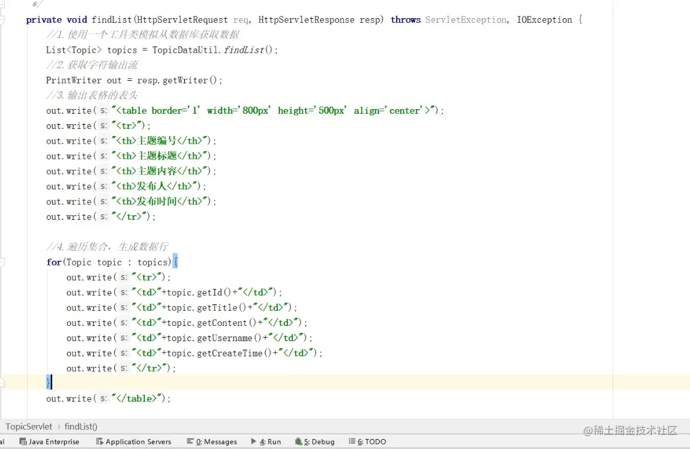This screenshot has width=690, height=449.
Task: Select the TopicServlet breadcrumb
Action: coord(29,427)
